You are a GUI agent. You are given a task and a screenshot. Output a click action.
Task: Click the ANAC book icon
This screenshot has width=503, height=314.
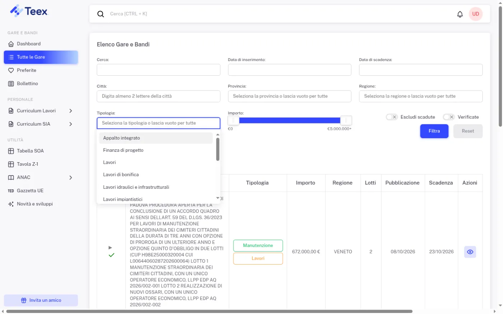coord(11,178)
